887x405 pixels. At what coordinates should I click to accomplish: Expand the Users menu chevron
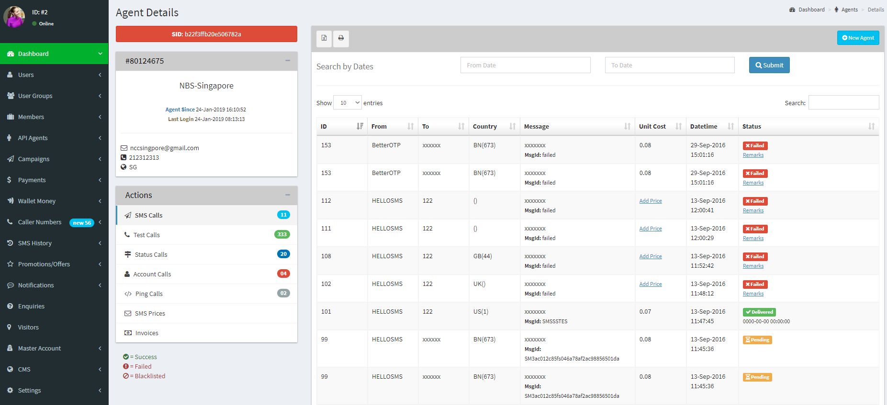[x=100, y=75]
